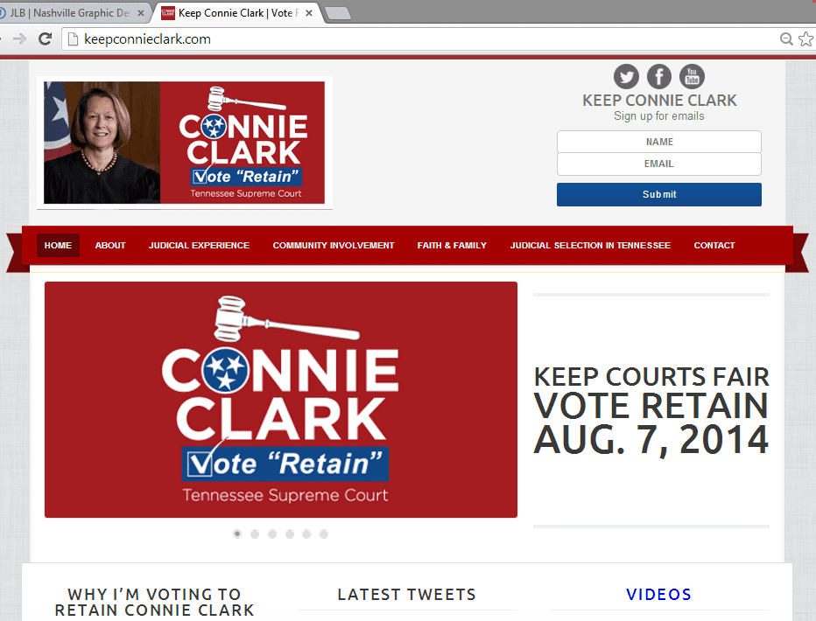This screenshot has width=816, height=621.
Task: Reload the page with refresh icon
Action: [x=46, y=39]
